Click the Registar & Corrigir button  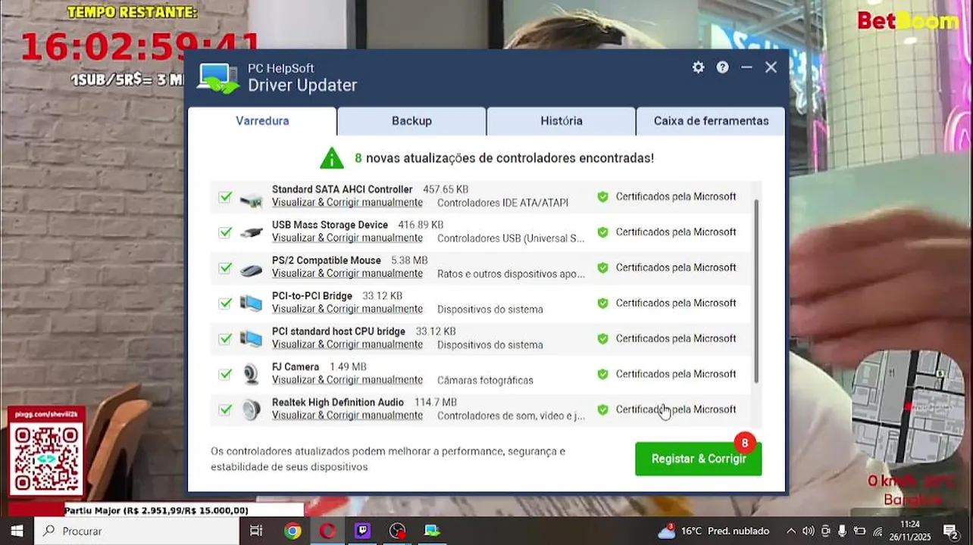(699, 459)
